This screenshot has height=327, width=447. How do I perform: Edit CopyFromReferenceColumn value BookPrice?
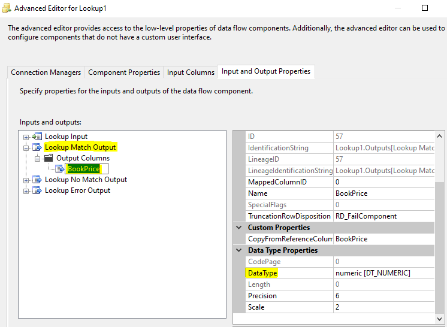(x=383, y=239)
